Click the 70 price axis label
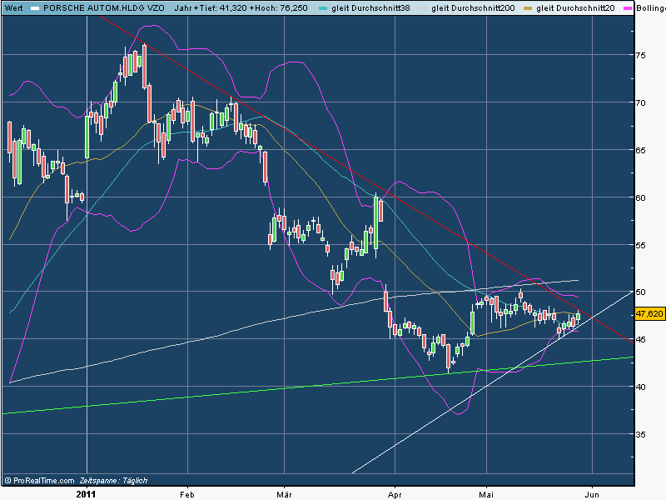 point(640,102)
